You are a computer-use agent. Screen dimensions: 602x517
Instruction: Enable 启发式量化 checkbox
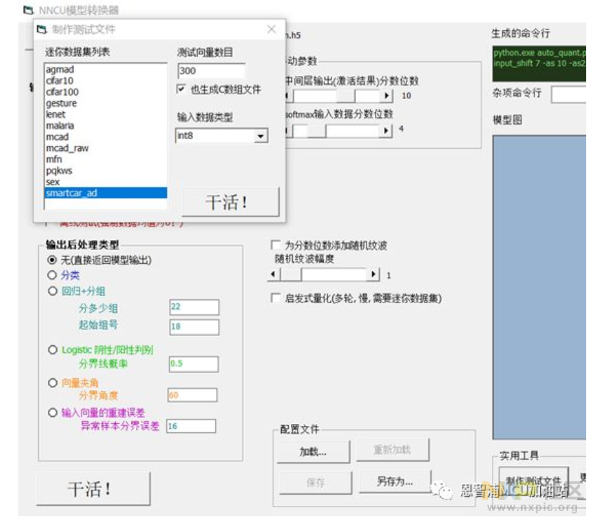(x=276, y=299)
